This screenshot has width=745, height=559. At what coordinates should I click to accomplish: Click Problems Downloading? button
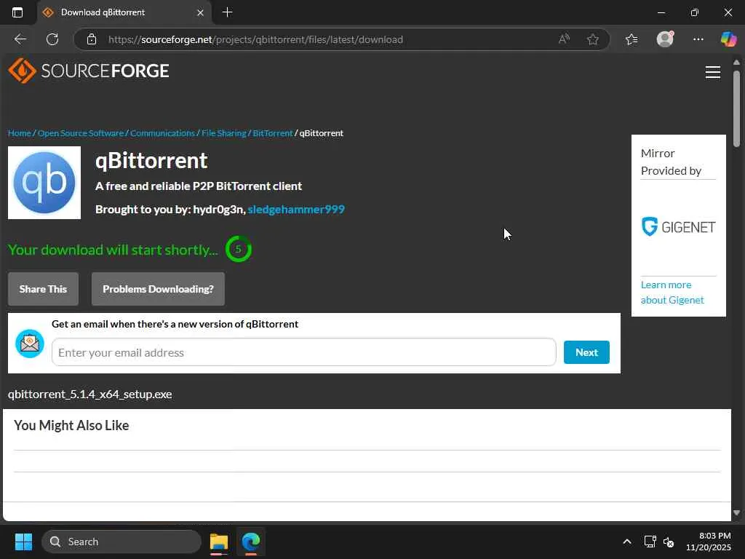coord(158,289)
